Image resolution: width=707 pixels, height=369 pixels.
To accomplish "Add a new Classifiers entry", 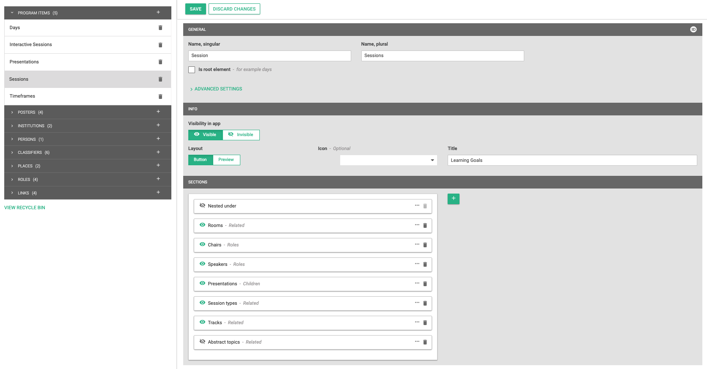I will tap(158, 152).
